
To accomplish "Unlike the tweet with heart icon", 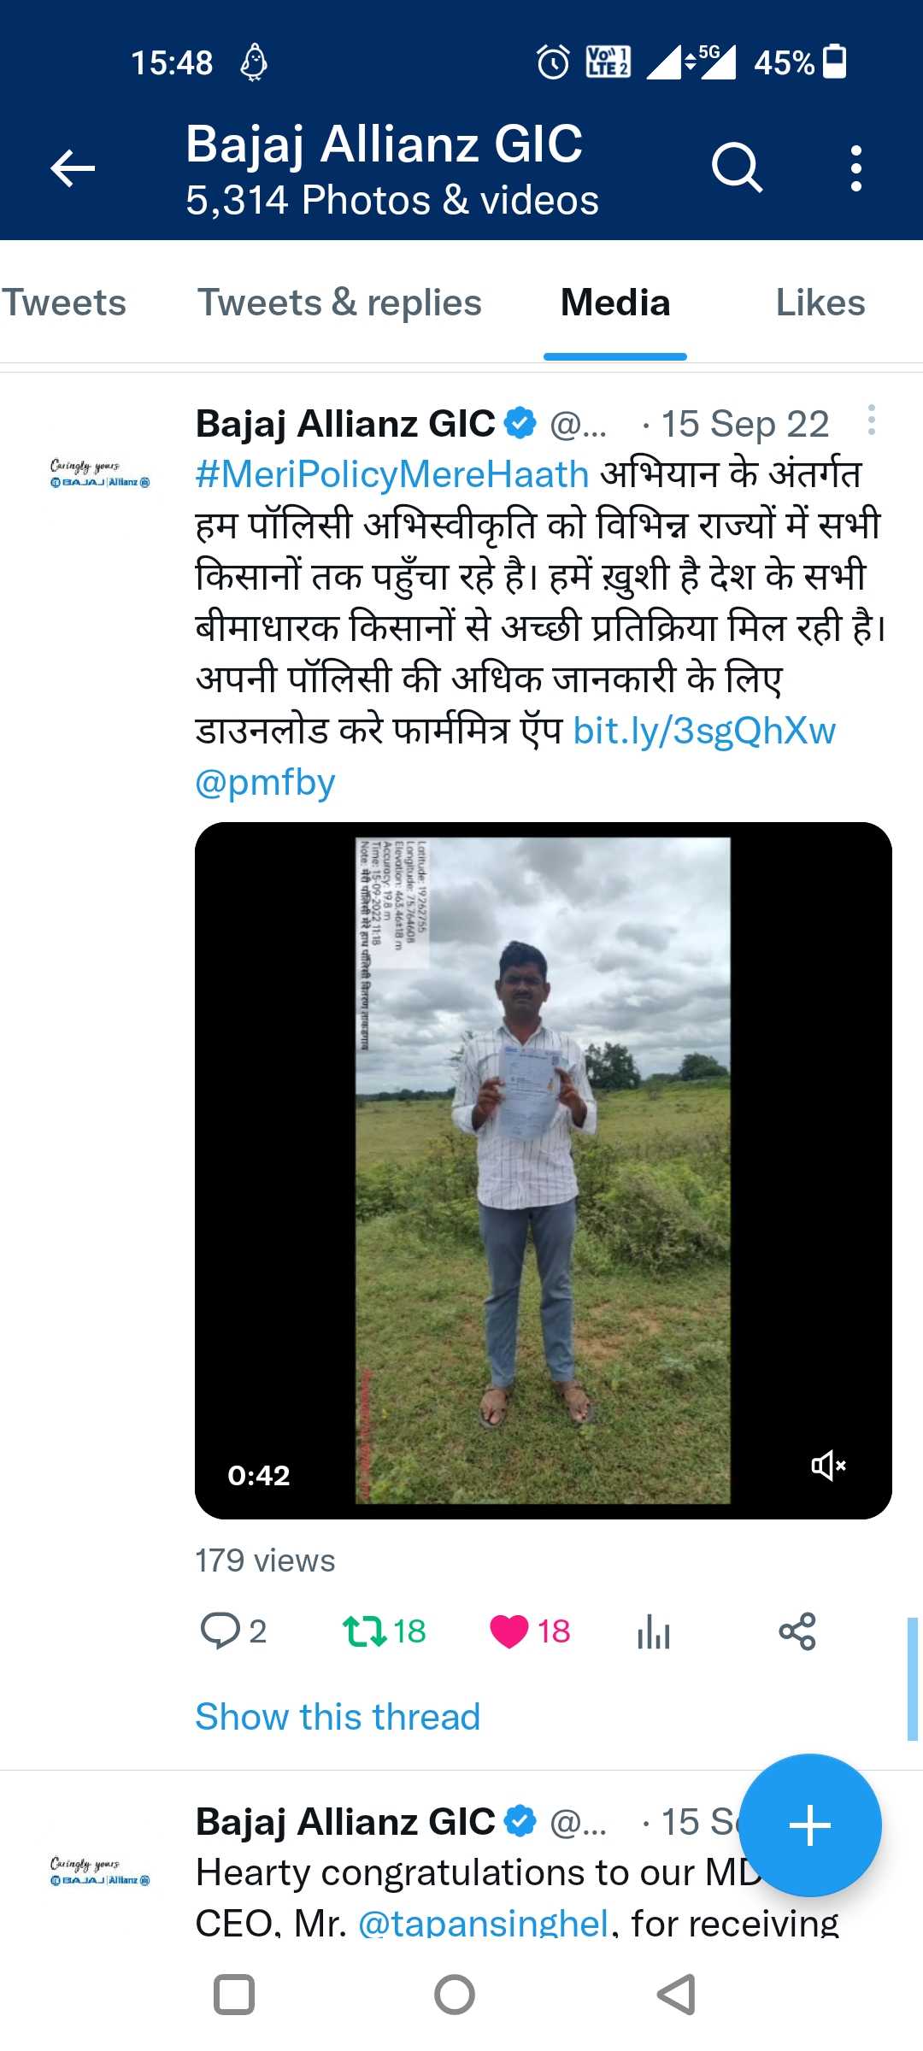I will 509,1631.
